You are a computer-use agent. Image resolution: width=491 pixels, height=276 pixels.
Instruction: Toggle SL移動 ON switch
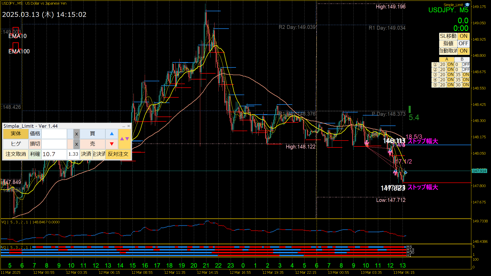point(463,36)
